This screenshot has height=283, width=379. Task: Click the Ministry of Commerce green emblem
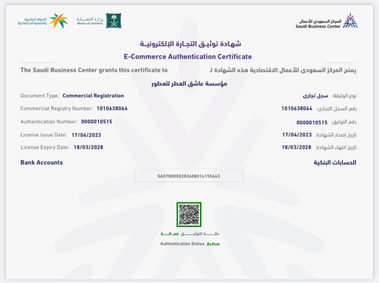[114, 21]
